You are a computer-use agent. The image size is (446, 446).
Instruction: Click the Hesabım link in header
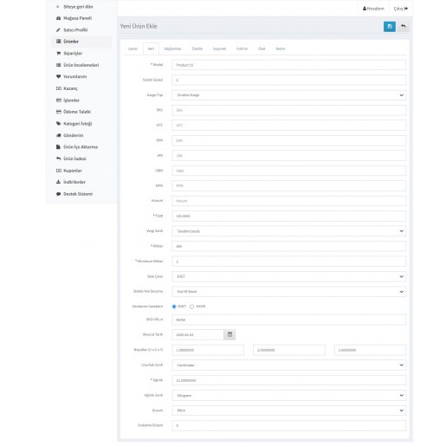click(x=373, y=9)
